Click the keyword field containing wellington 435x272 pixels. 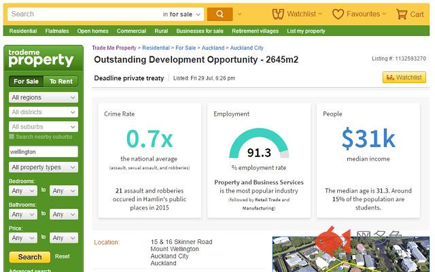pos(43,152)
